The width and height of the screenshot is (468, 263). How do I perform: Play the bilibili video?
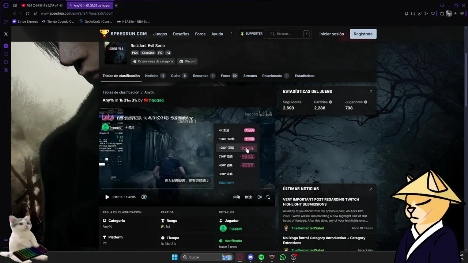[107, 197]
